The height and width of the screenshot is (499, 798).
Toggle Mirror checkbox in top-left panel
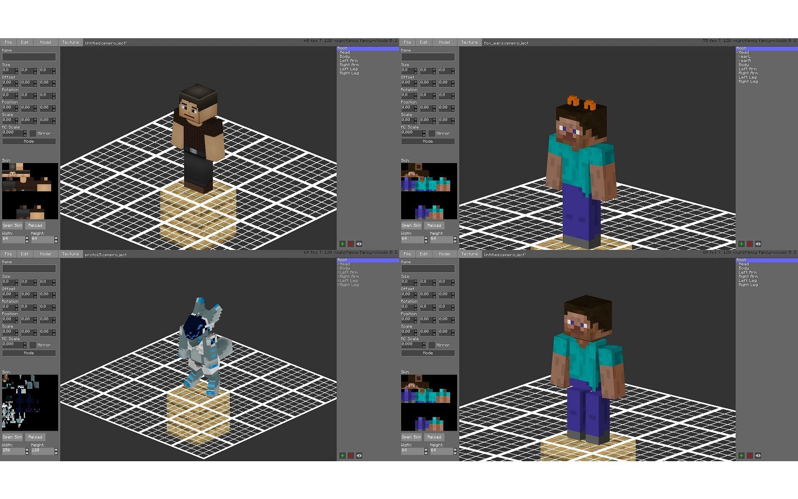pyautogui.click(x=32, y=133)
